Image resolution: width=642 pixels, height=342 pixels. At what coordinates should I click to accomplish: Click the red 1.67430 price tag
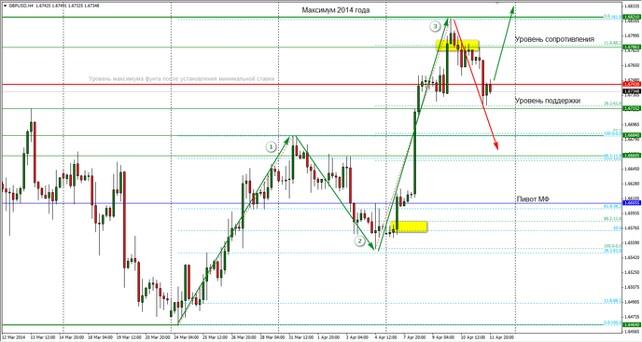[631, 84]
